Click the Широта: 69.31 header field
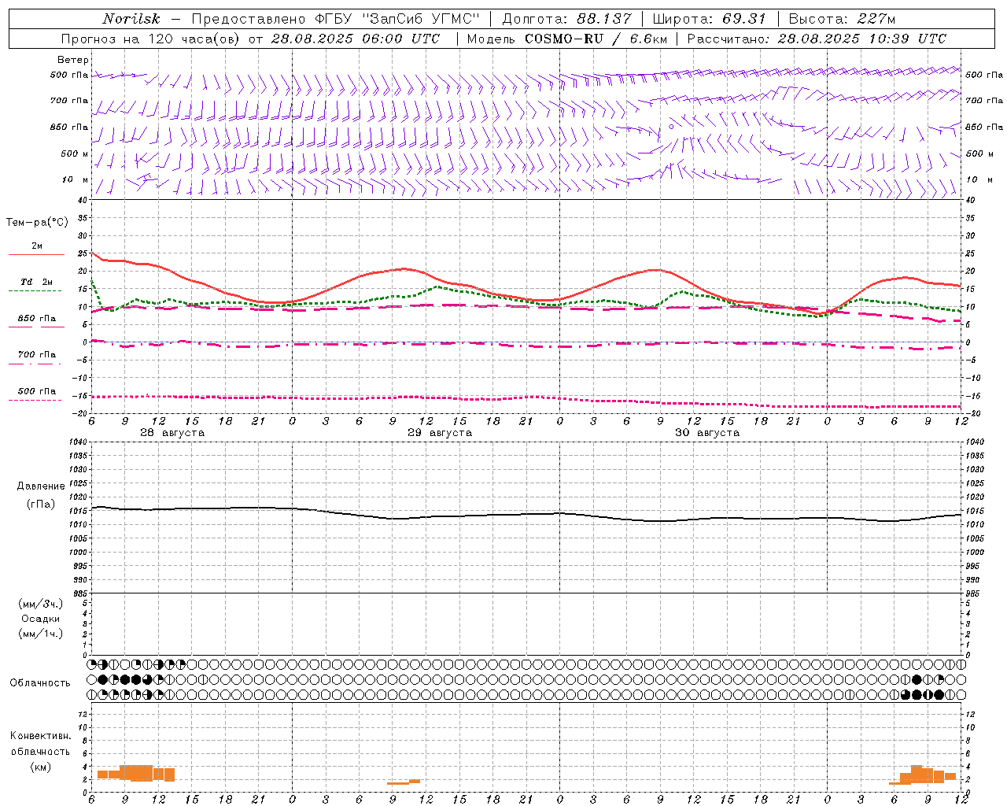This screenshot has width=1007, height=806. click(710, 19)
